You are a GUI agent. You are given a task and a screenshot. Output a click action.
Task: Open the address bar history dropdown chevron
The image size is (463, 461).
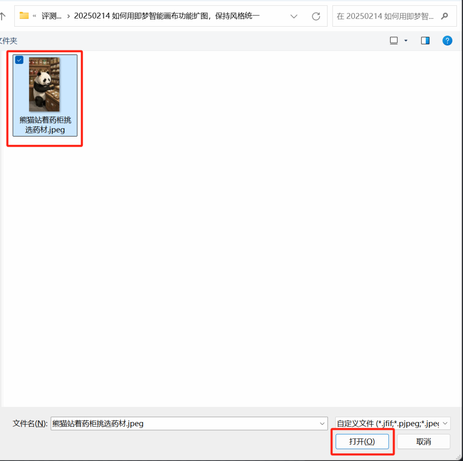click(294, 16)
